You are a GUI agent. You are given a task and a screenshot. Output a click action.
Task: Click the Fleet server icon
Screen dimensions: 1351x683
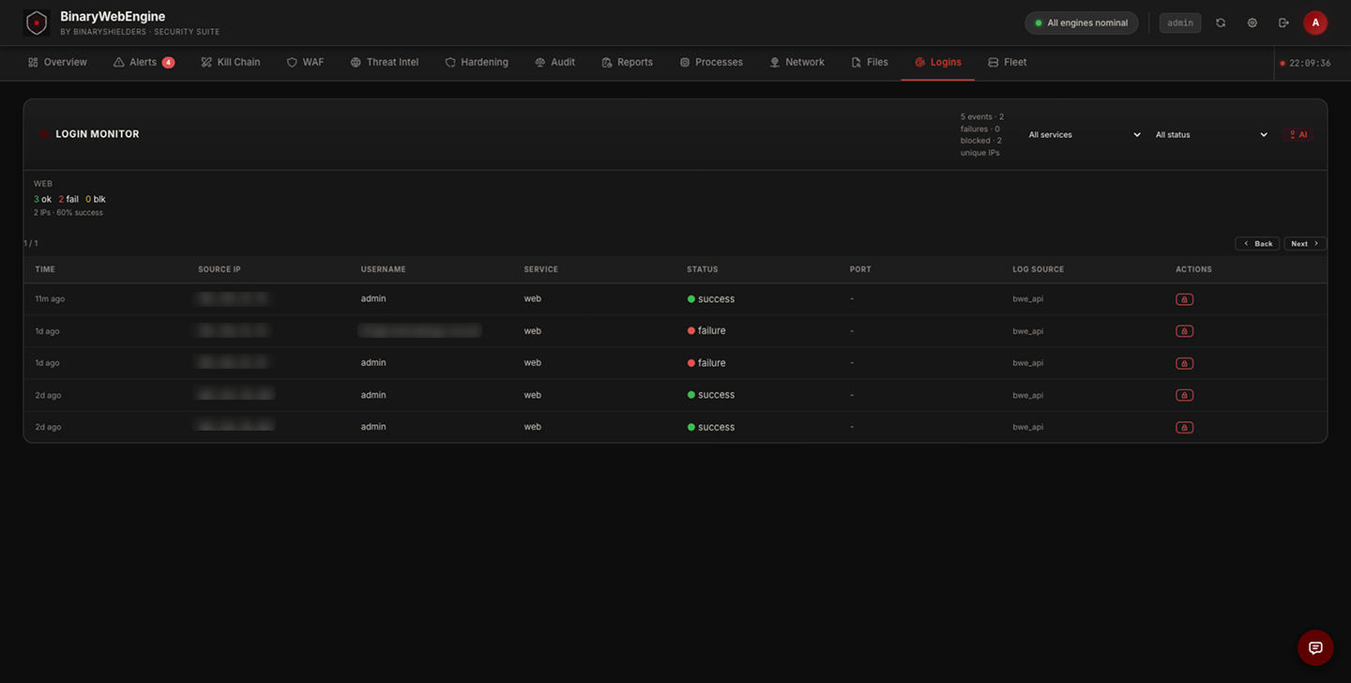(993, 62)
